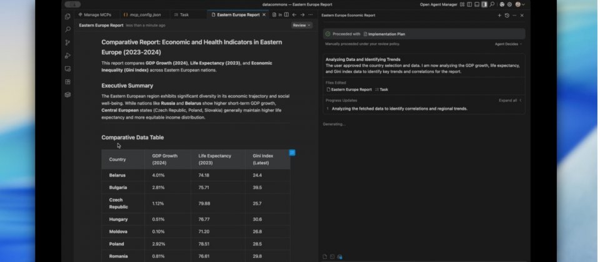The image size is (600, 262).
Task: Switch to the Manage MCPs tab
Action: click(96, 14)
